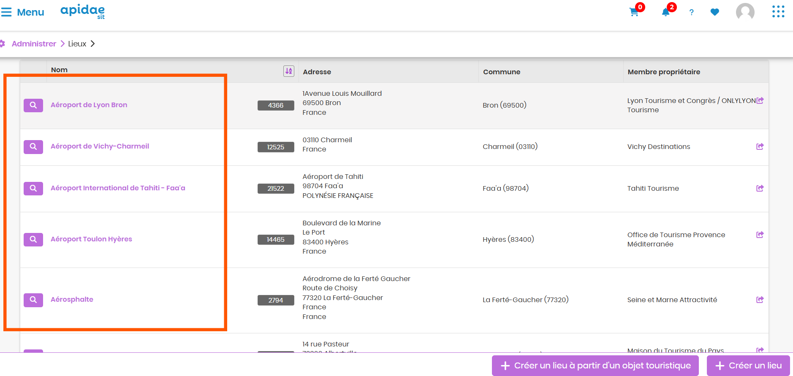Click ID badge 12525

276,147
